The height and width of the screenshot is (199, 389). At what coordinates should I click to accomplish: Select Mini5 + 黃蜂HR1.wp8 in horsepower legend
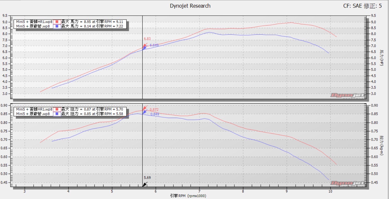tap(34, 22)
